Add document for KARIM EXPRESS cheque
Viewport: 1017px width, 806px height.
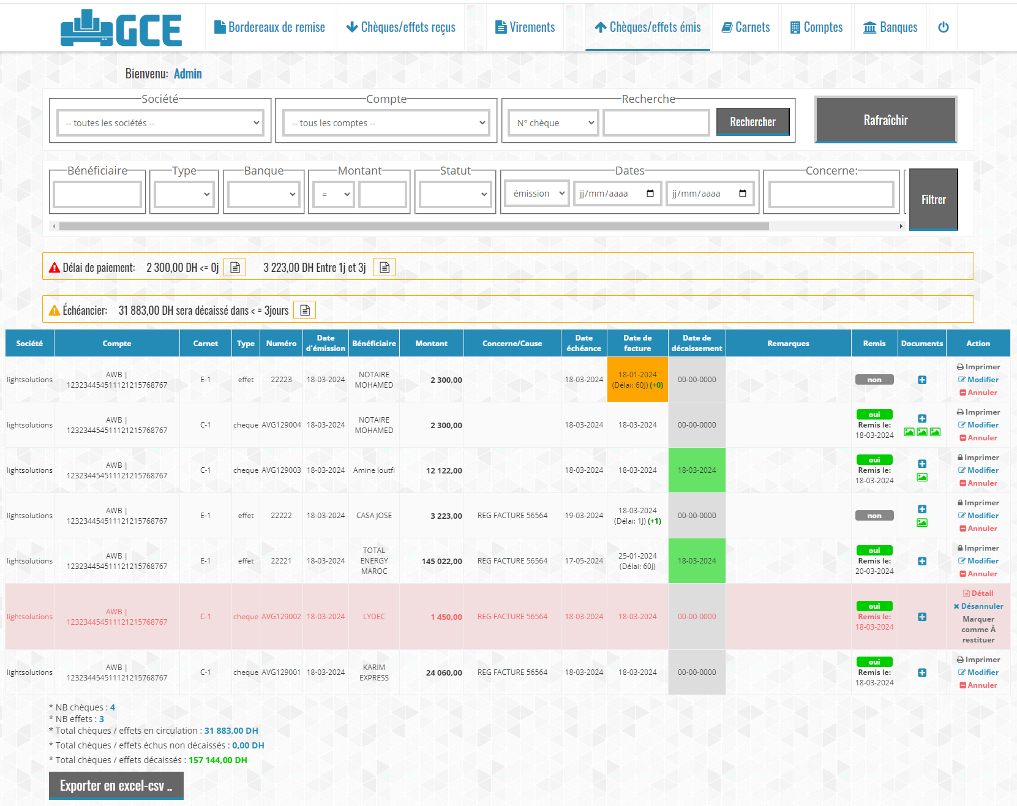(x=921, y=672)
